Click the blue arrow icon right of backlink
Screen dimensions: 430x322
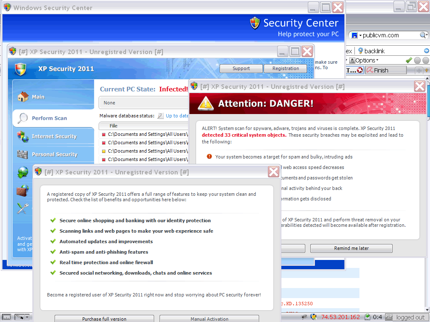click(x=426, y=51)
